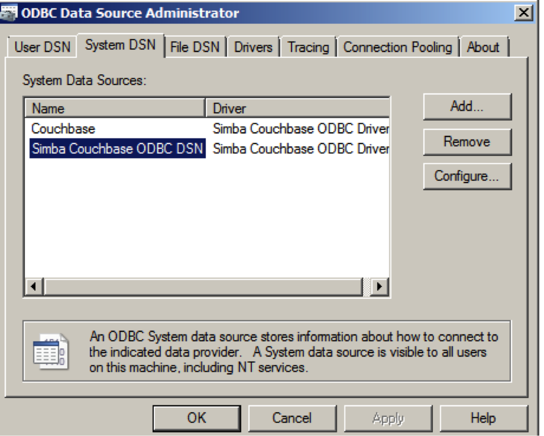
Task: Click the Driver cell in Couchbase row
Action: [301, 129]
